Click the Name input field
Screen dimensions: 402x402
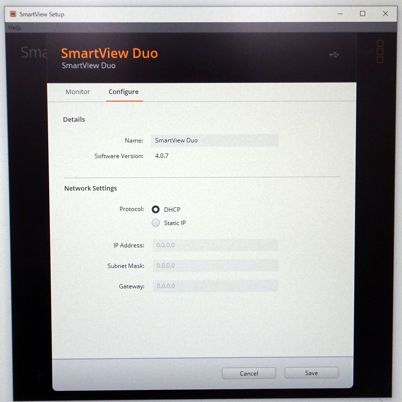click(x=215, y=140)
